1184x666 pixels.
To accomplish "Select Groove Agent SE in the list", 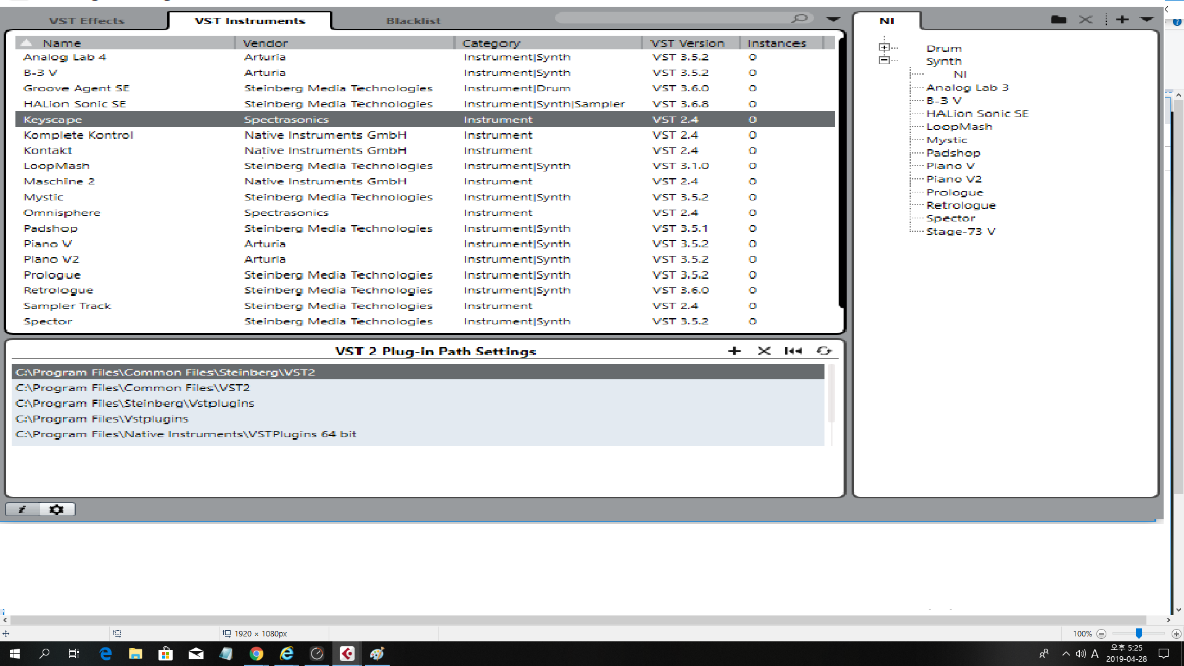I will pos(425,88).
